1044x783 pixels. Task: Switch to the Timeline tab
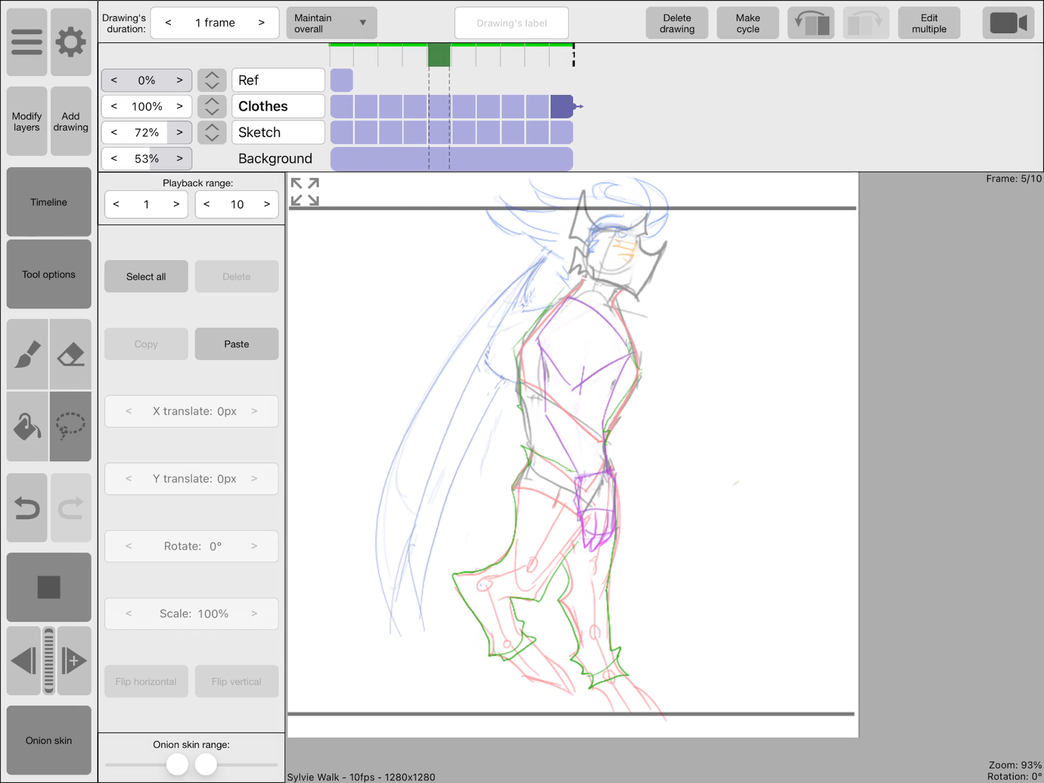pos(49,202)
